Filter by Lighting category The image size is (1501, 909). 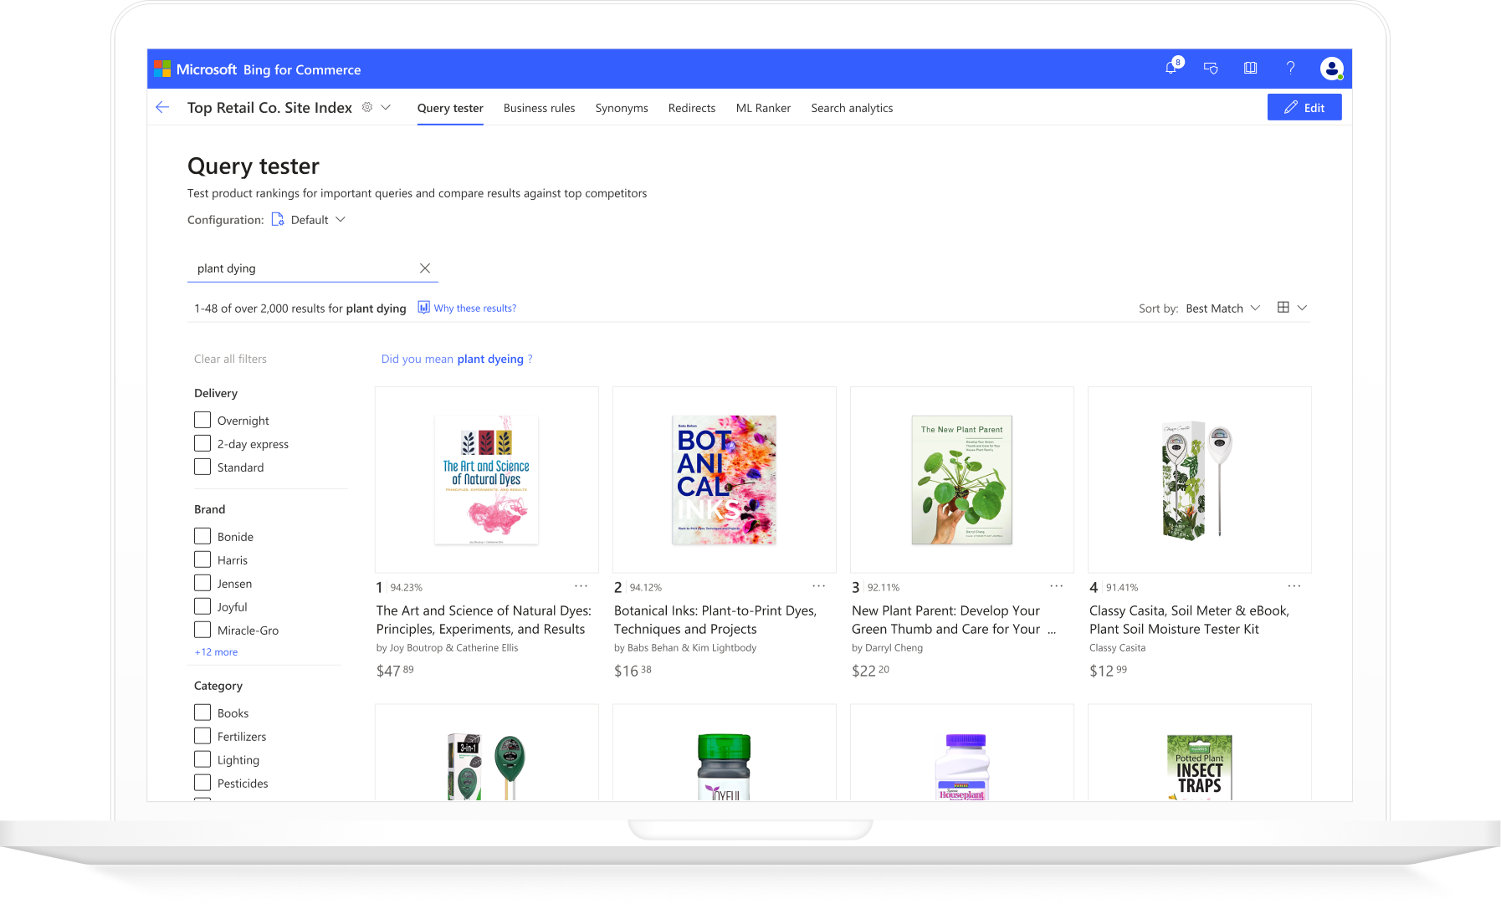pyautogui.click(x=202, y=759)
